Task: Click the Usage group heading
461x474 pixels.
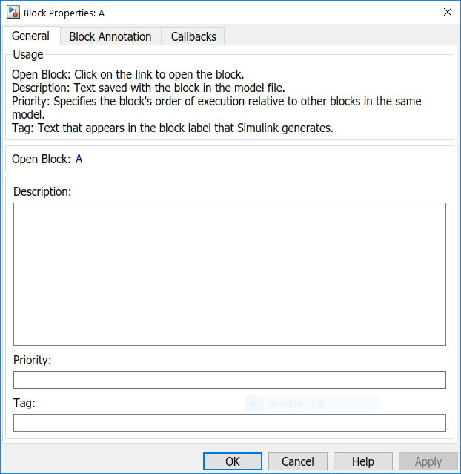Action: (28, 54)
